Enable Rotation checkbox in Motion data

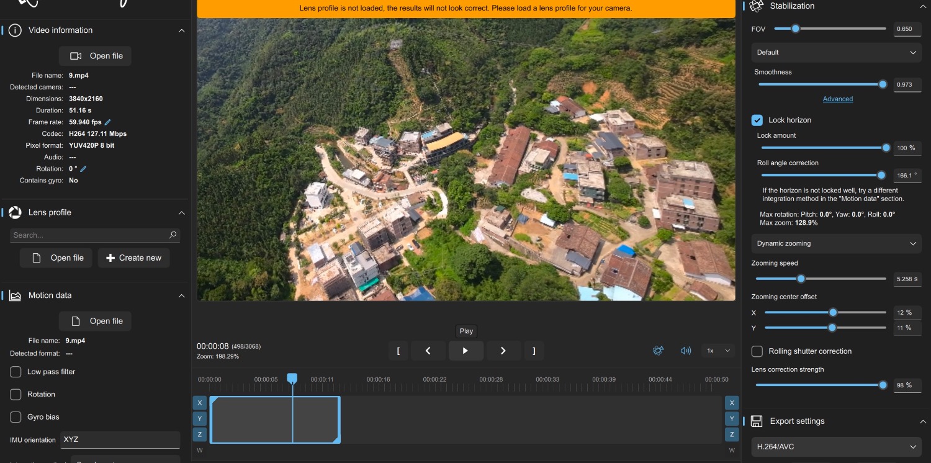pyautogui.click(x=16, y=394)
